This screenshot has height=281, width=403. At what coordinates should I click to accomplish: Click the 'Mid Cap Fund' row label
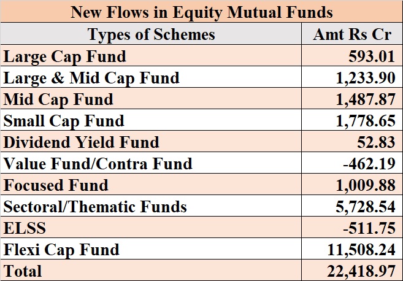coord(58,99)
